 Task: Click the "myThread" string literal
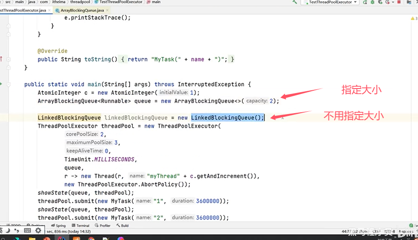163,176
